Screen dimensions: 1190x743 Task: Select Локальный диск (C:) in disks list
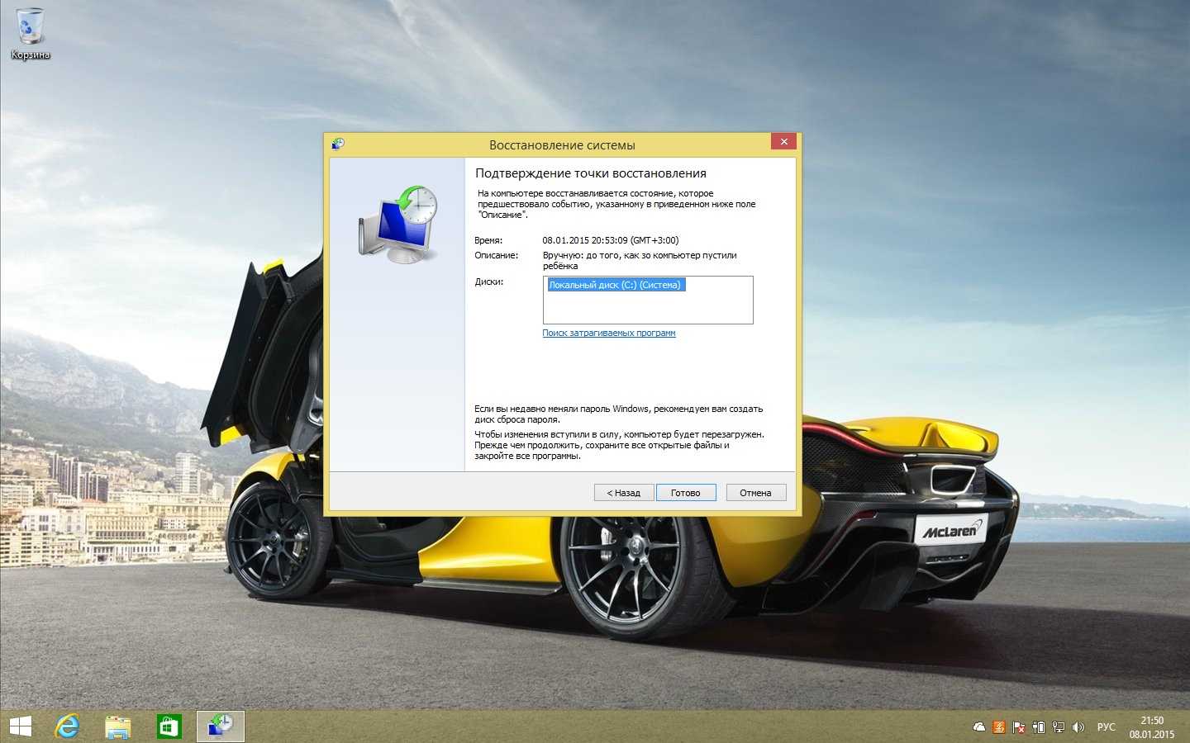[x=615, y=285]
